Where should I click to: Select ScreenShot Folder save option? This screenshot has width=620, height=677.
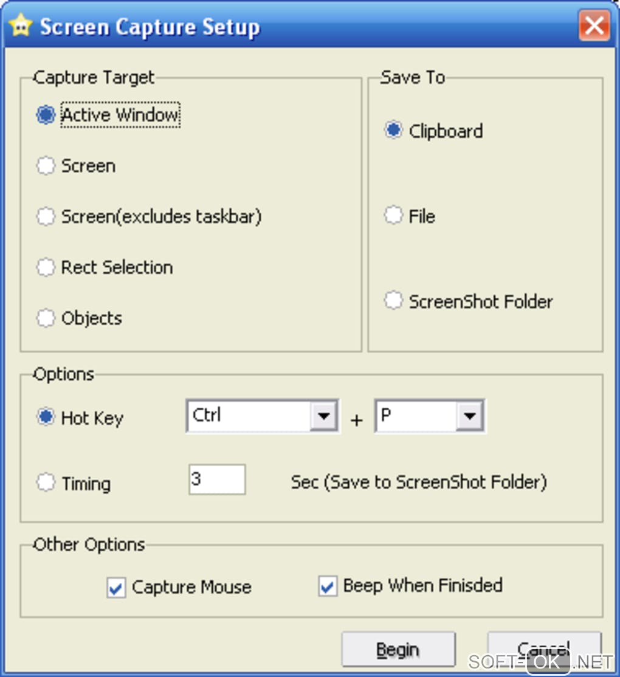(x=394, y=301)
